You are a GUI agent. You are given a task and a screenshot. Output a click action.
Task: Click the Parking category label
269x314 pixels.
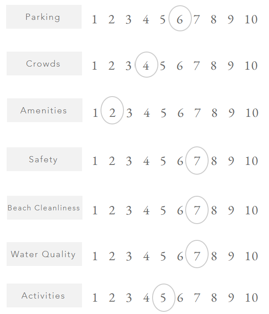[44, 17]
